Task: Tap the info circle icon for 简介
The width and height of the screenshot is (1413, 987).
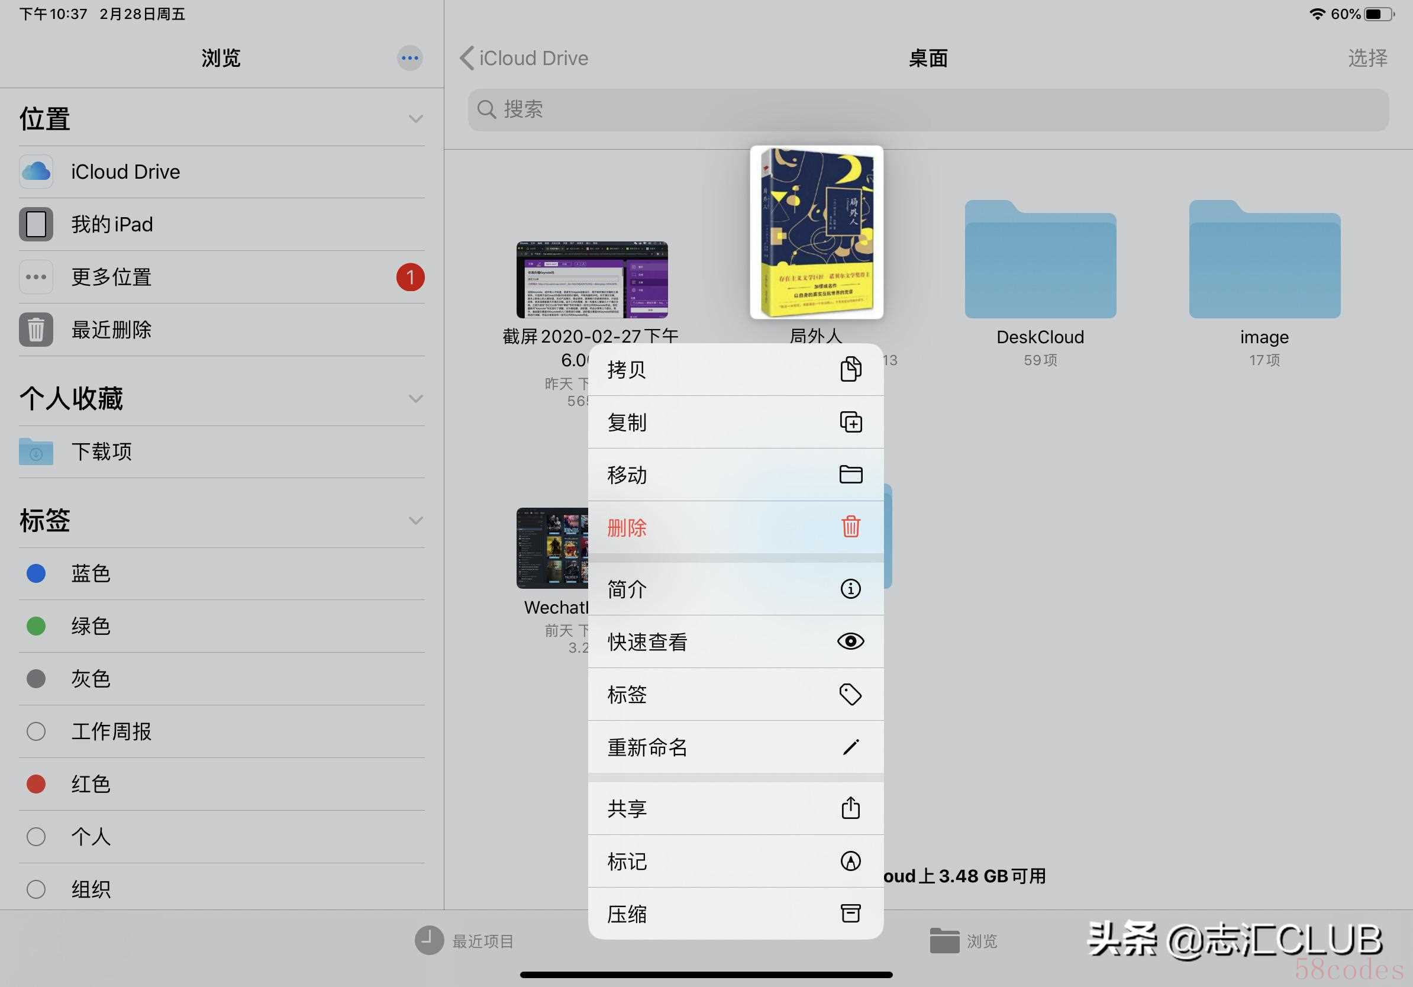Action: [850, 589]
